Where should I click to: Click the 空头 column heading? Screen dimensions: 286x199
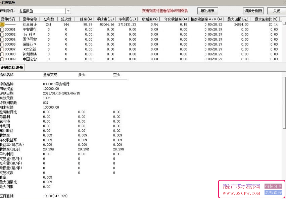point(116,75)
